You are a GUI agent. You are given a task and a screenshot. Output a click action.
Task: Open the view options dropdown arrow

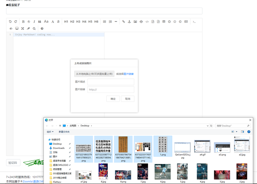(236, 132)
